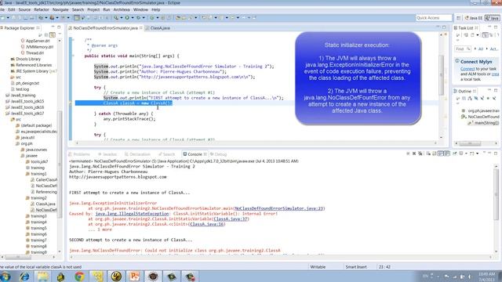Image resolution: width=502 pixels, height=282 pixels.
Task: Click the Console vertical scrollbar
Action: coord(496,195)
